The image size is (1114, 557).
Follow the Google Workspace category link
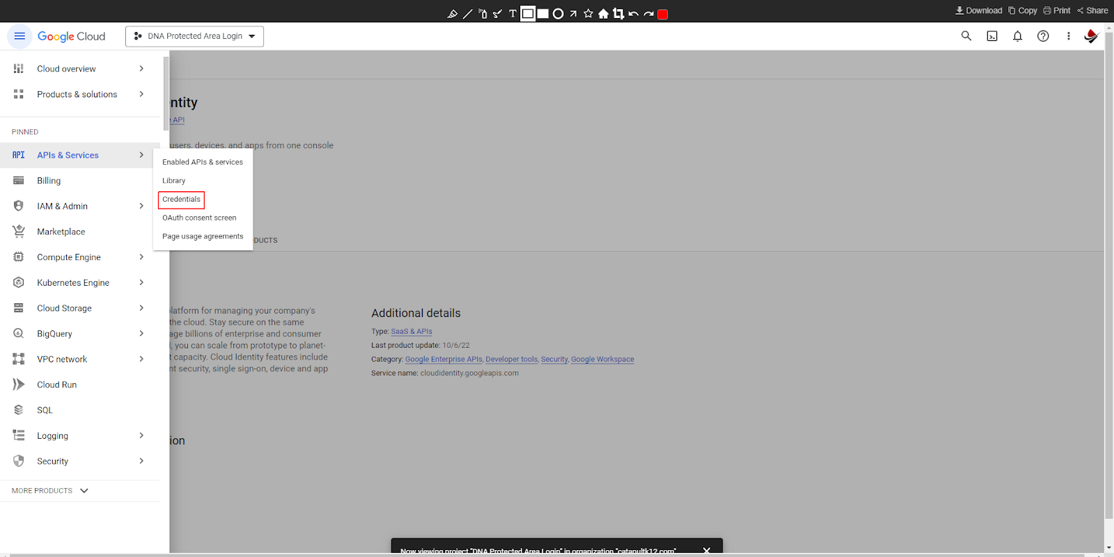(x=602, y=360)
